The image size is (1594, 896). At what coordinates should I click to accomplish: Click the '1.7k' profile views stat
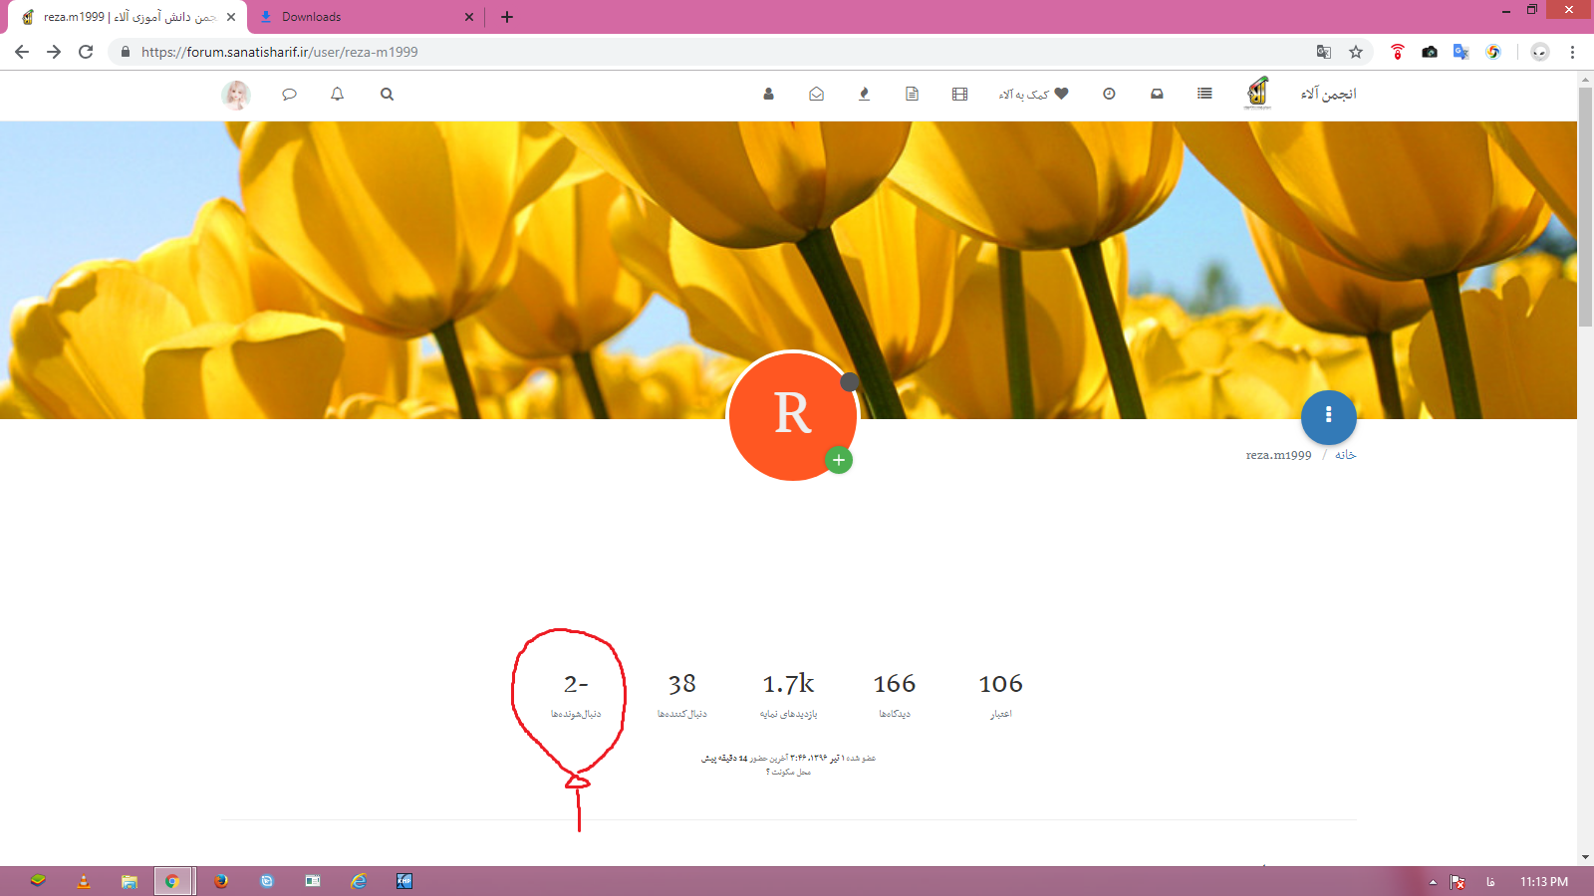coord(788,695)
